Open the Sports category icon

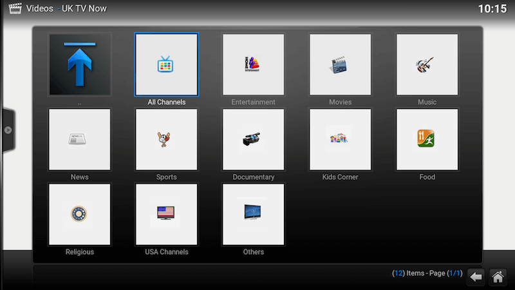166,139
